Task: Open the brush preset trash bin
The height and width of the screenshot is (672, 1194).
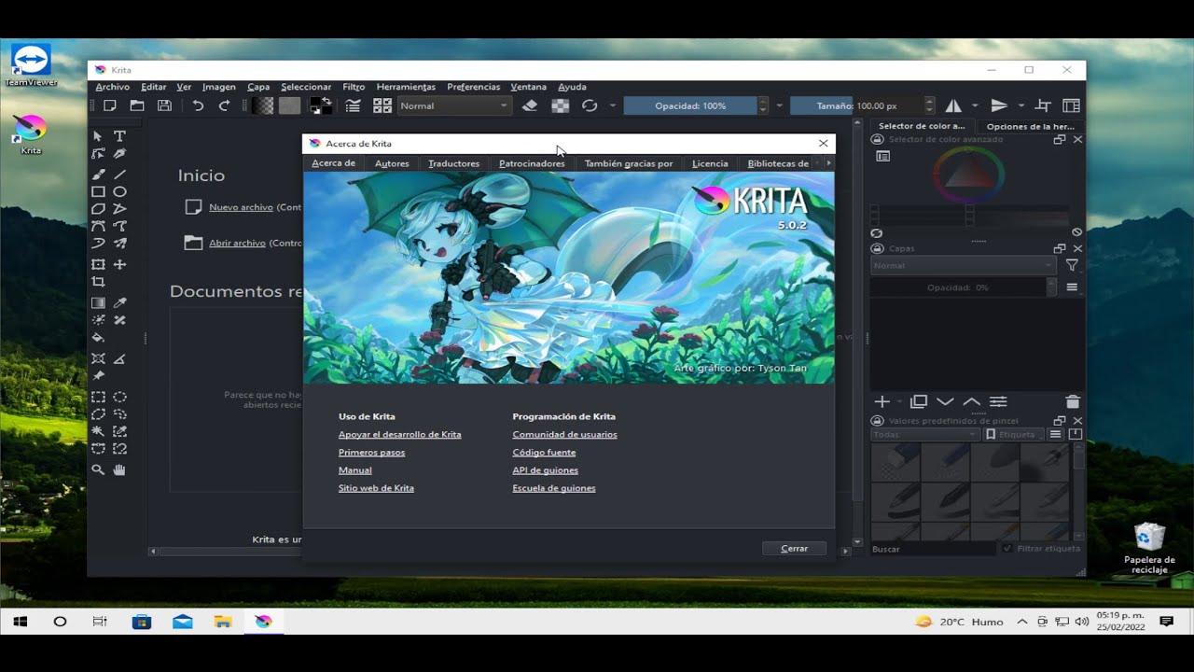Action: 1073,401
